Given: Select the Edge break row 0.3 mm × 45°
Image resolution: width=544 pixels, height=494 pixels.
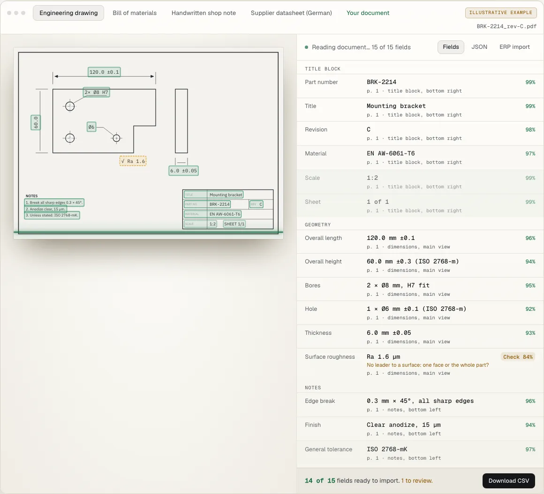Looking at the screenshot, I should [420, 405].
